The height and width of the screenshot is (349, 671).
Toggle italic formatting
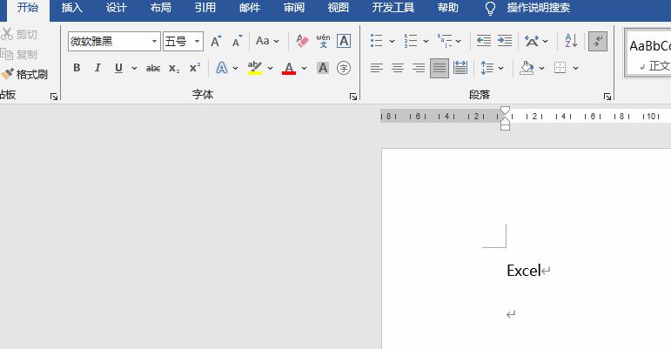point(97,68)
